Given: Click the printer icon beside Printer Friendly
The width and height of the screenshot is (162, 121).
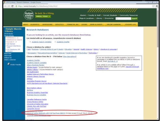Looking at the screenshot, I should click(9, 64).
